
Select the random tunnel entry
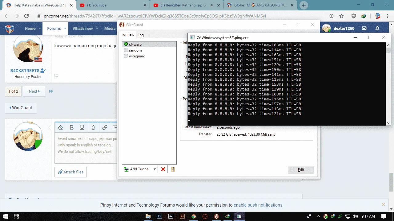click(149, 50)
